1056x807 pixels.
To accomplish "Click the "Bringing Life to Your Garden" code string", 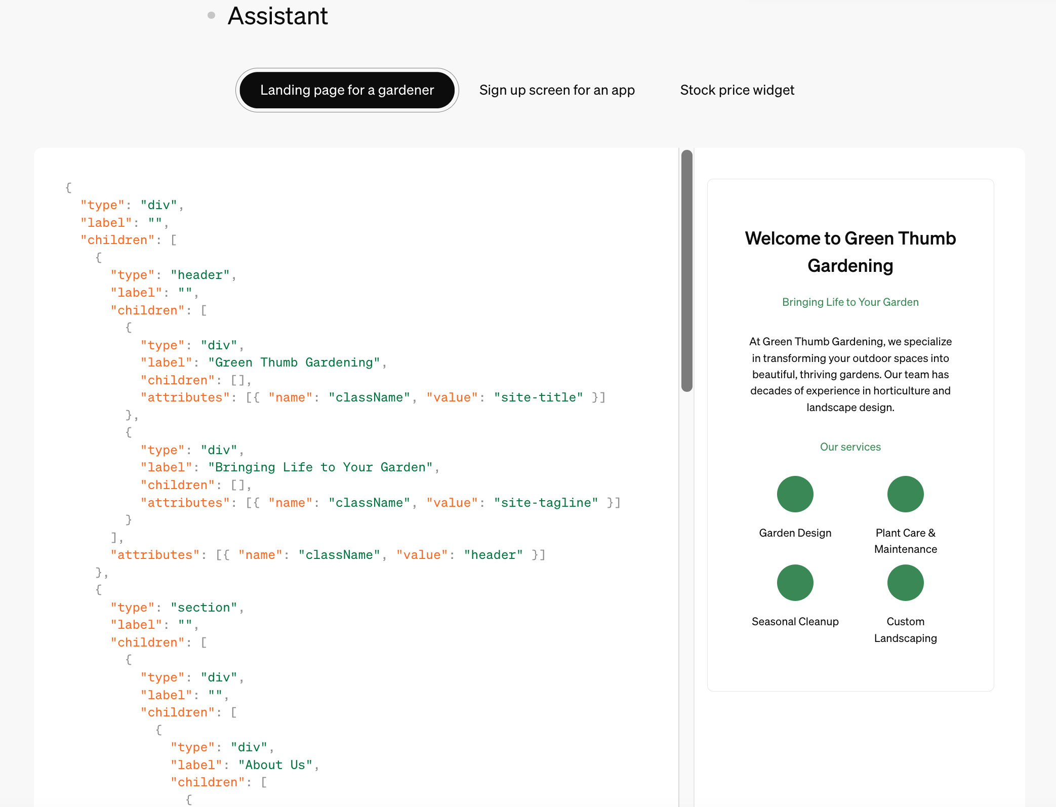I will [x=320, y=467].
